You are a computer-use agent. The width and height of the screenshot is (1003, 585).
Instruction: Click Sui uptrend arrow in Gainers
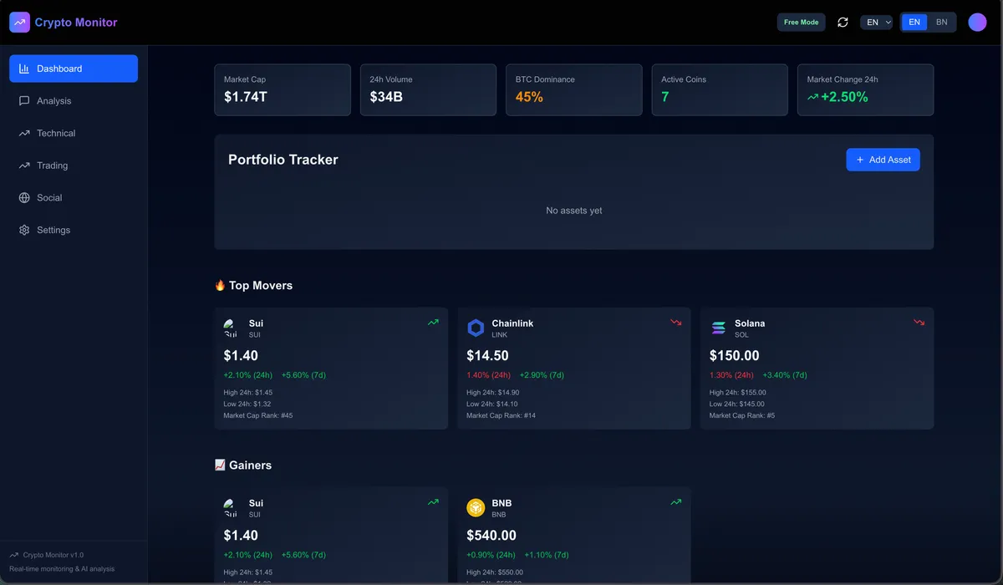pyautogui.click(x=433, y=502)
